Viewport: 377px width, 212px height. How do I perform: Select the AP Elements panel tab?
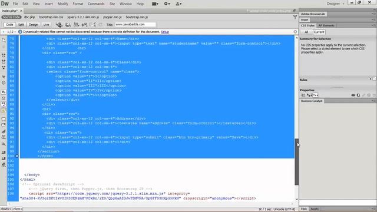tap(326, 25)
